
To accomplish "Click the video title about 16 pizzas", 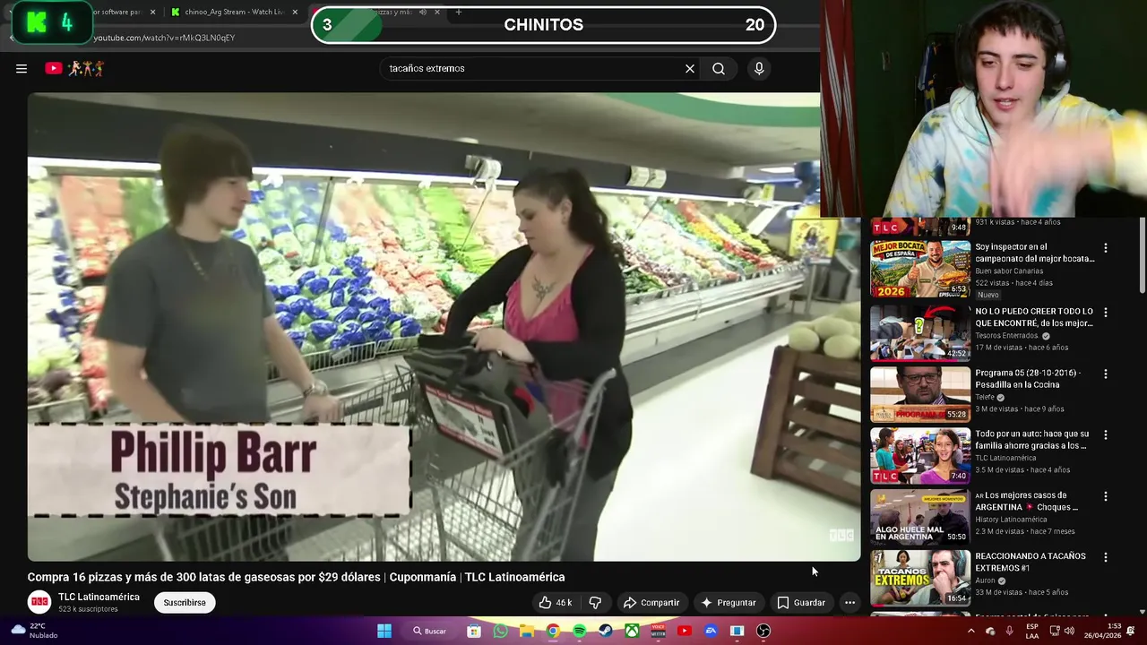I will point(296,577).
